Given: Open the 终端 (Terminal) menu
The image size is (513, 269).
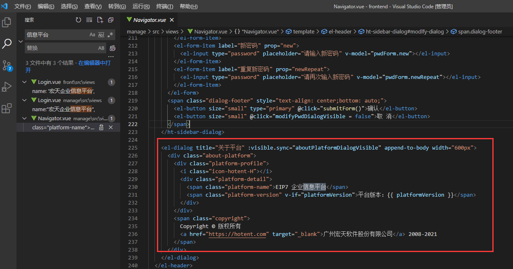Looking at the screenshot, I should pos(165,7).
